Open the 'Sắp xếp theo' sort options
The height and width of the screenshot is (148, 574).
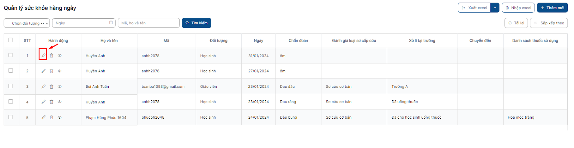[549, 23]
